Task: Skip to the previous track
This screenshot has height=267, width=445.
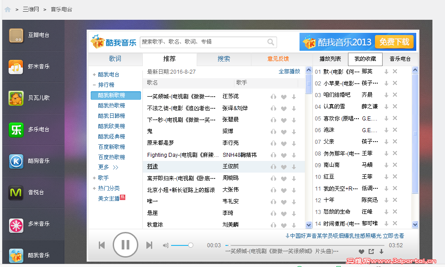Action: coord(101,245)
